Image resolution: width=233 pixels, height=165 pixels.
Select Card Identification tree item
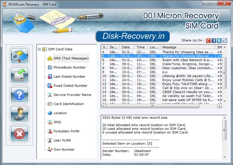point(69,104)
